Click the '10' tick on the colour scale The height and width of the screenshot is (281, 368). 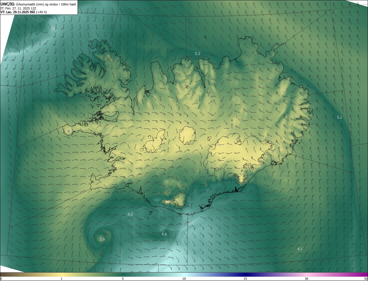pos(184,279)
